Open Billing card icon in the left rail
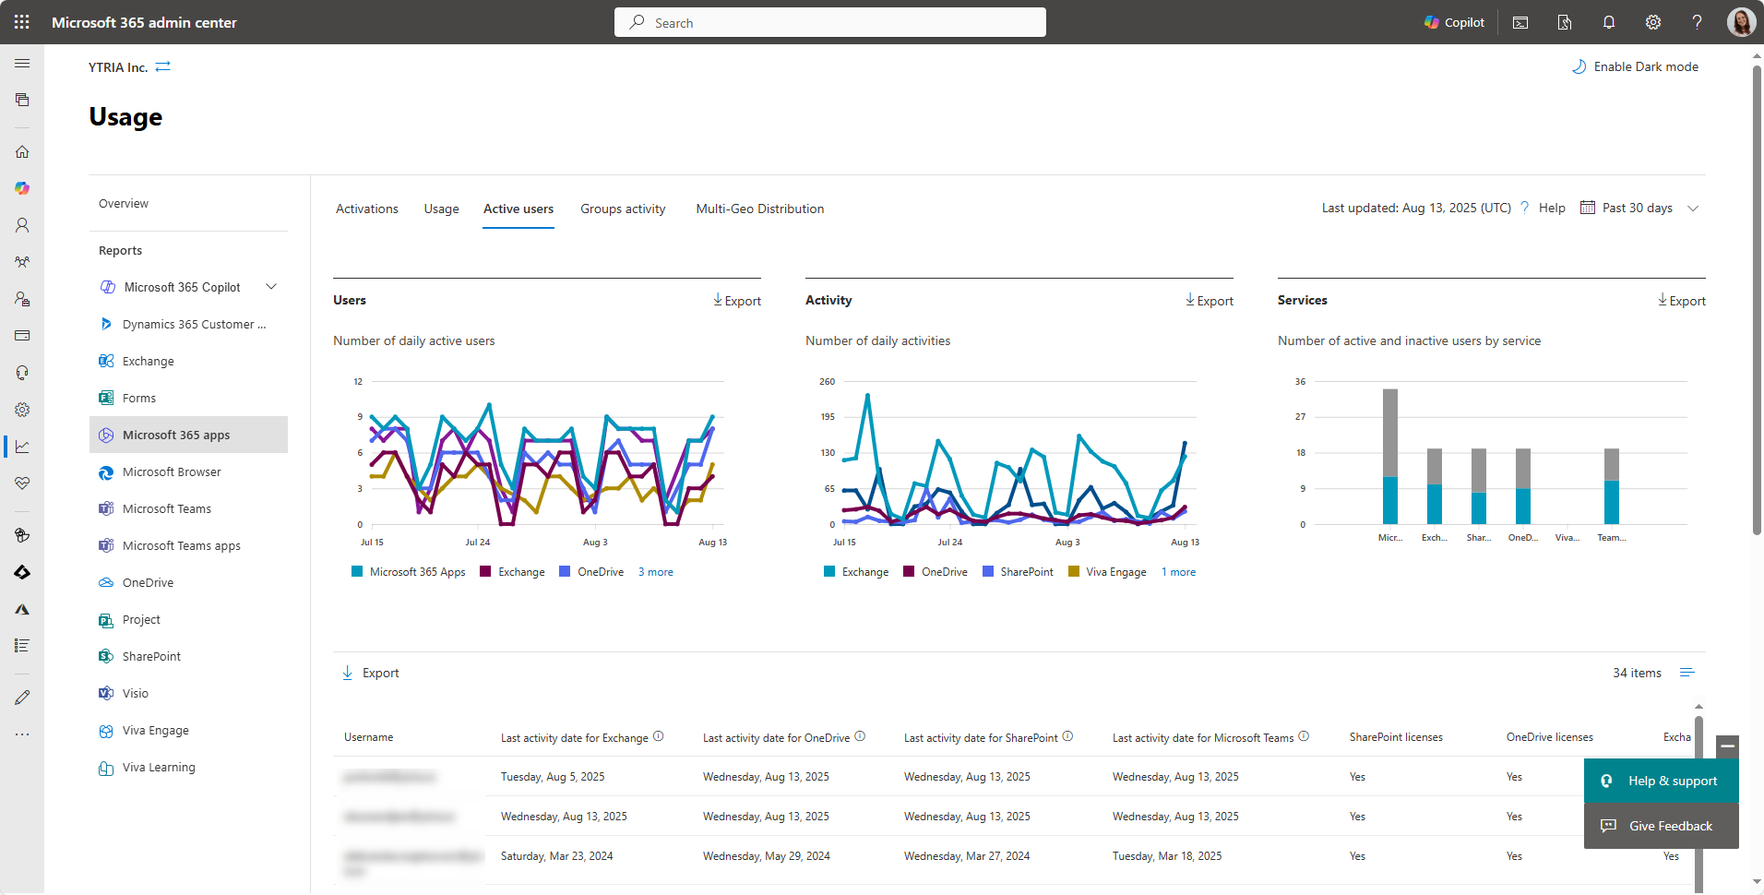1764x895 pixels. pos(22,336)
